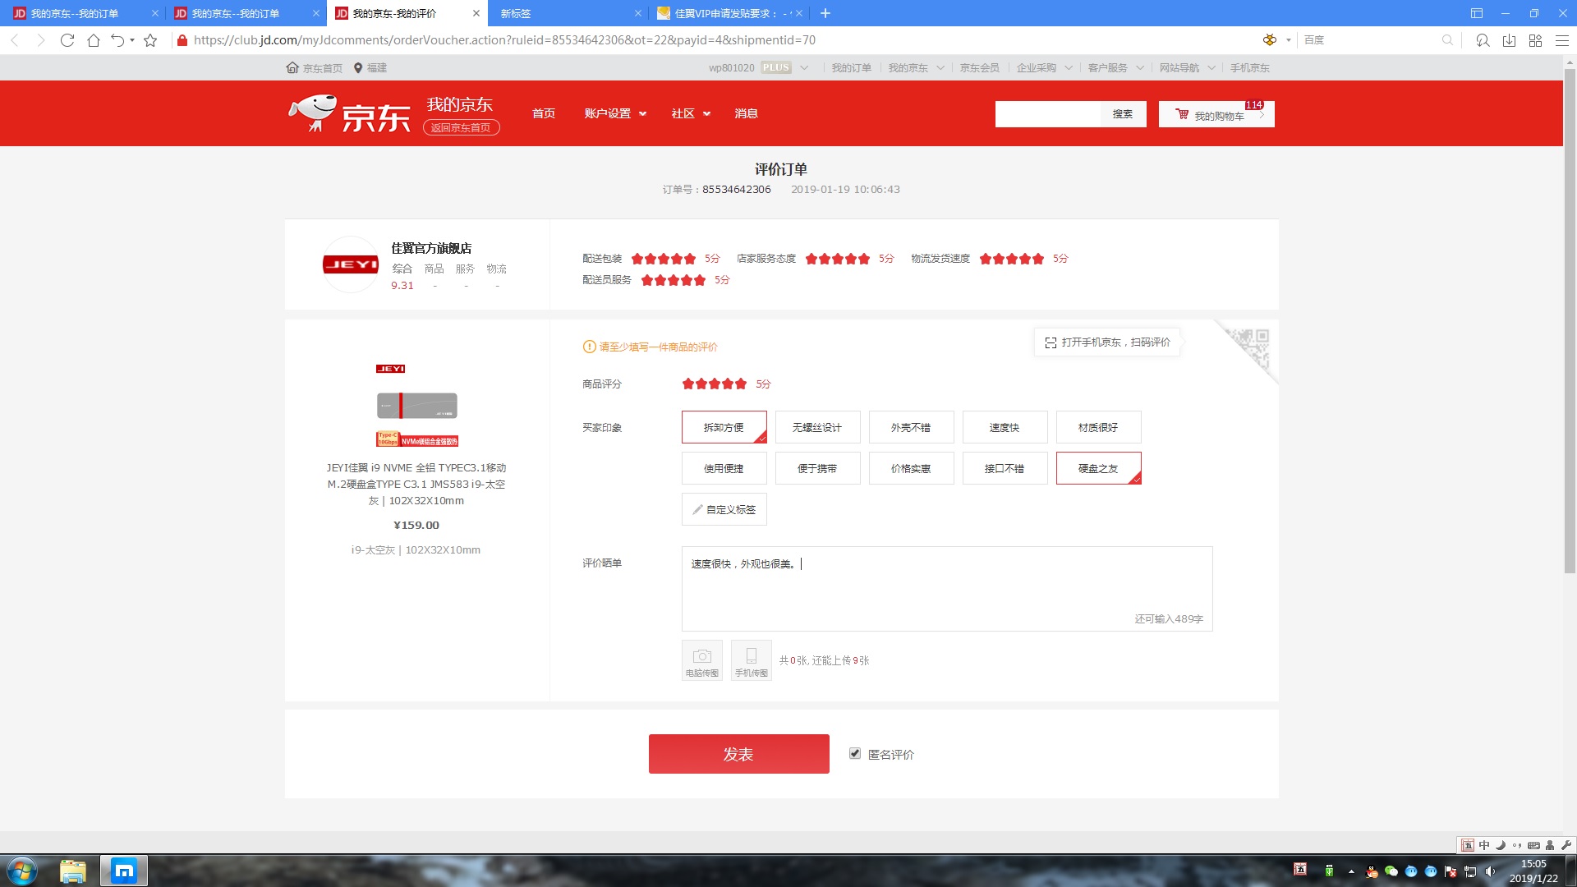Click the 搜索 button

click(1123, 114)
